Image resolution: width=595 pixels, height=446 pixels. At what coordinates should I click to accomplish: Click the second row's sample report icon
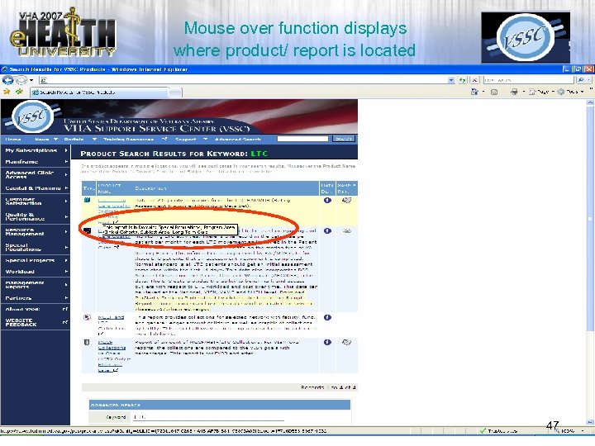click(346, 230)
